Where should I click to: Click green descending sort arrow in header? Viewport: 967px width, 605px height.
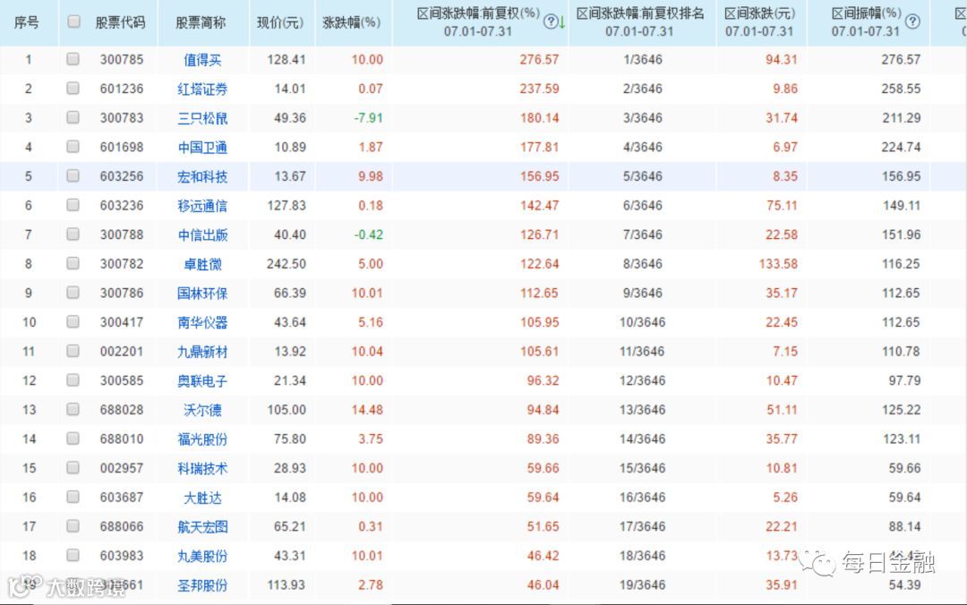click(562, 22)
